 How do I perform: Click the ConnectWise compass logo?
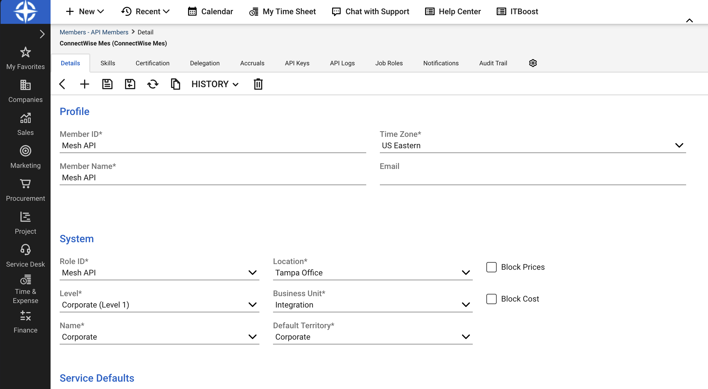click(x=25, y=12)
